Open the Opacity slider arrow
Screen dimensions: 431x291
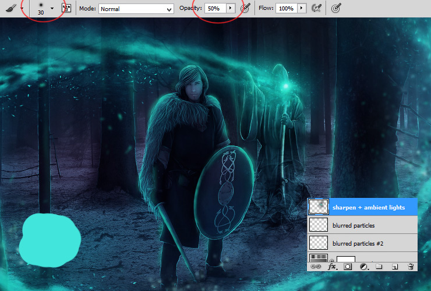pos(231,8)
